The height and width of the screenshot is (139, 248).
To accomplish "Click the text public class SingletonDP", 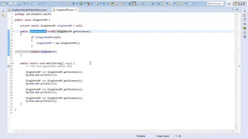I will [x=31, y=20].
